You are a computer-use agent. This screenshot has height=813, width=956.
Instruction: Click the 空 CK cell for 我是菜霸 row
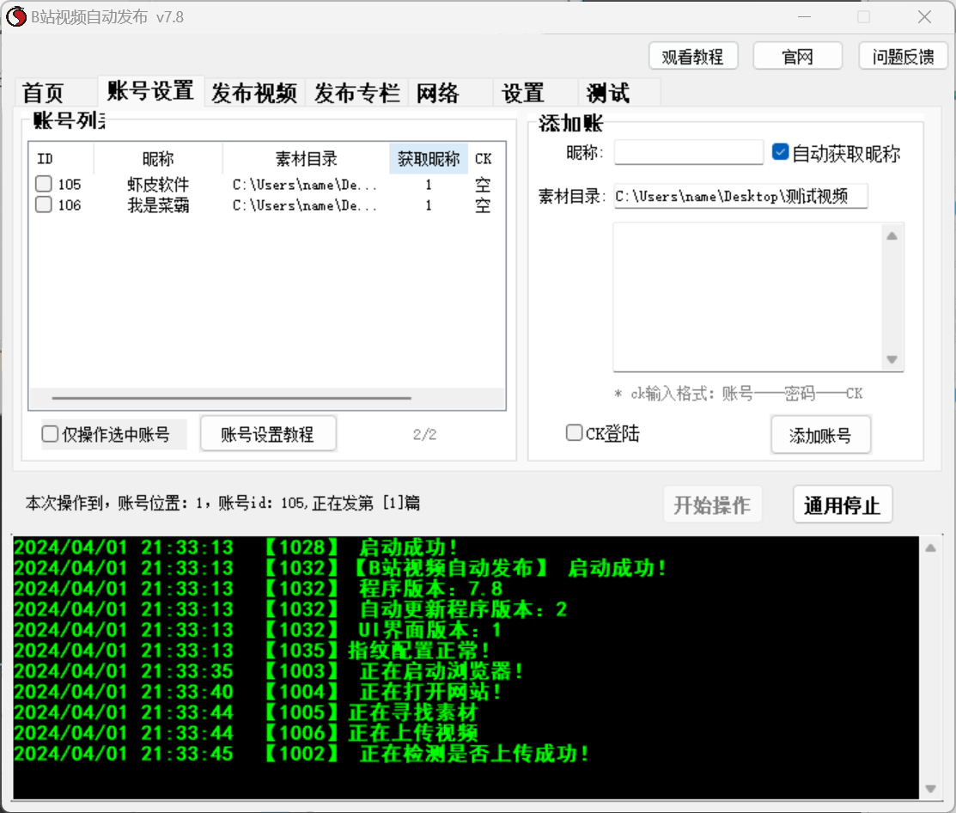(x=483, y=205)
